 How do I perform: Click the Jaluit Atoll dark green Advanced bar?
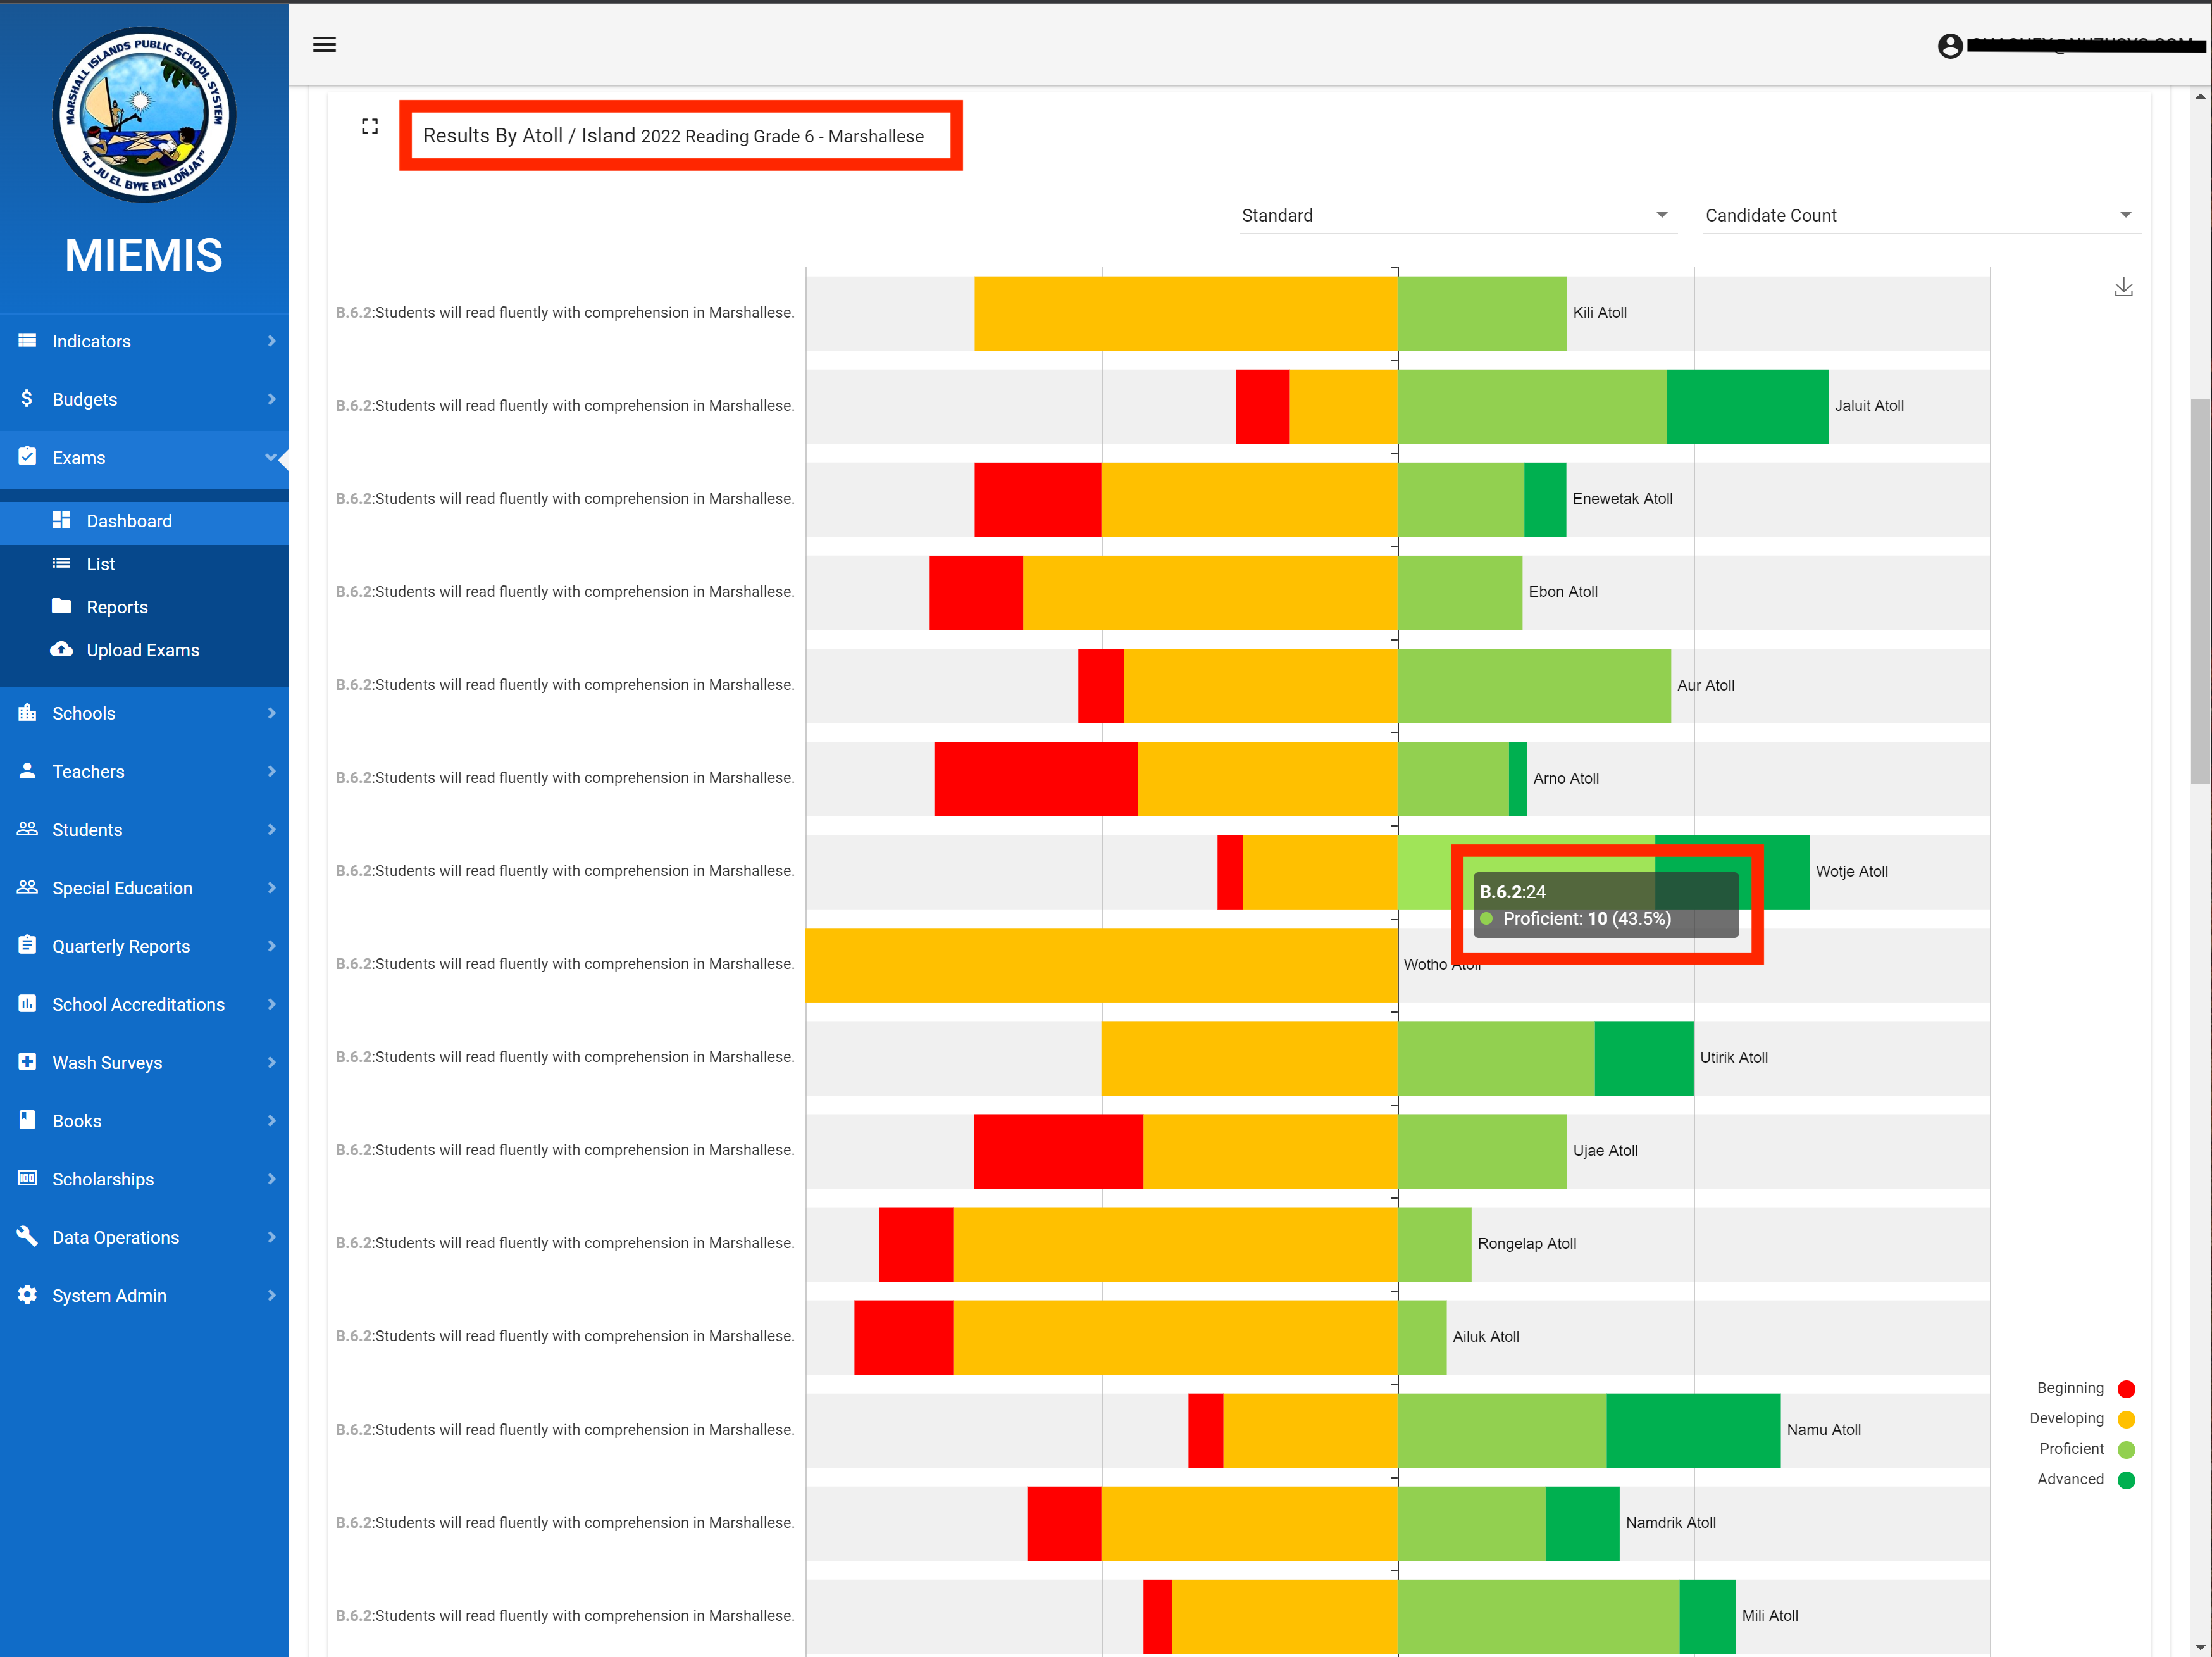1747,406
